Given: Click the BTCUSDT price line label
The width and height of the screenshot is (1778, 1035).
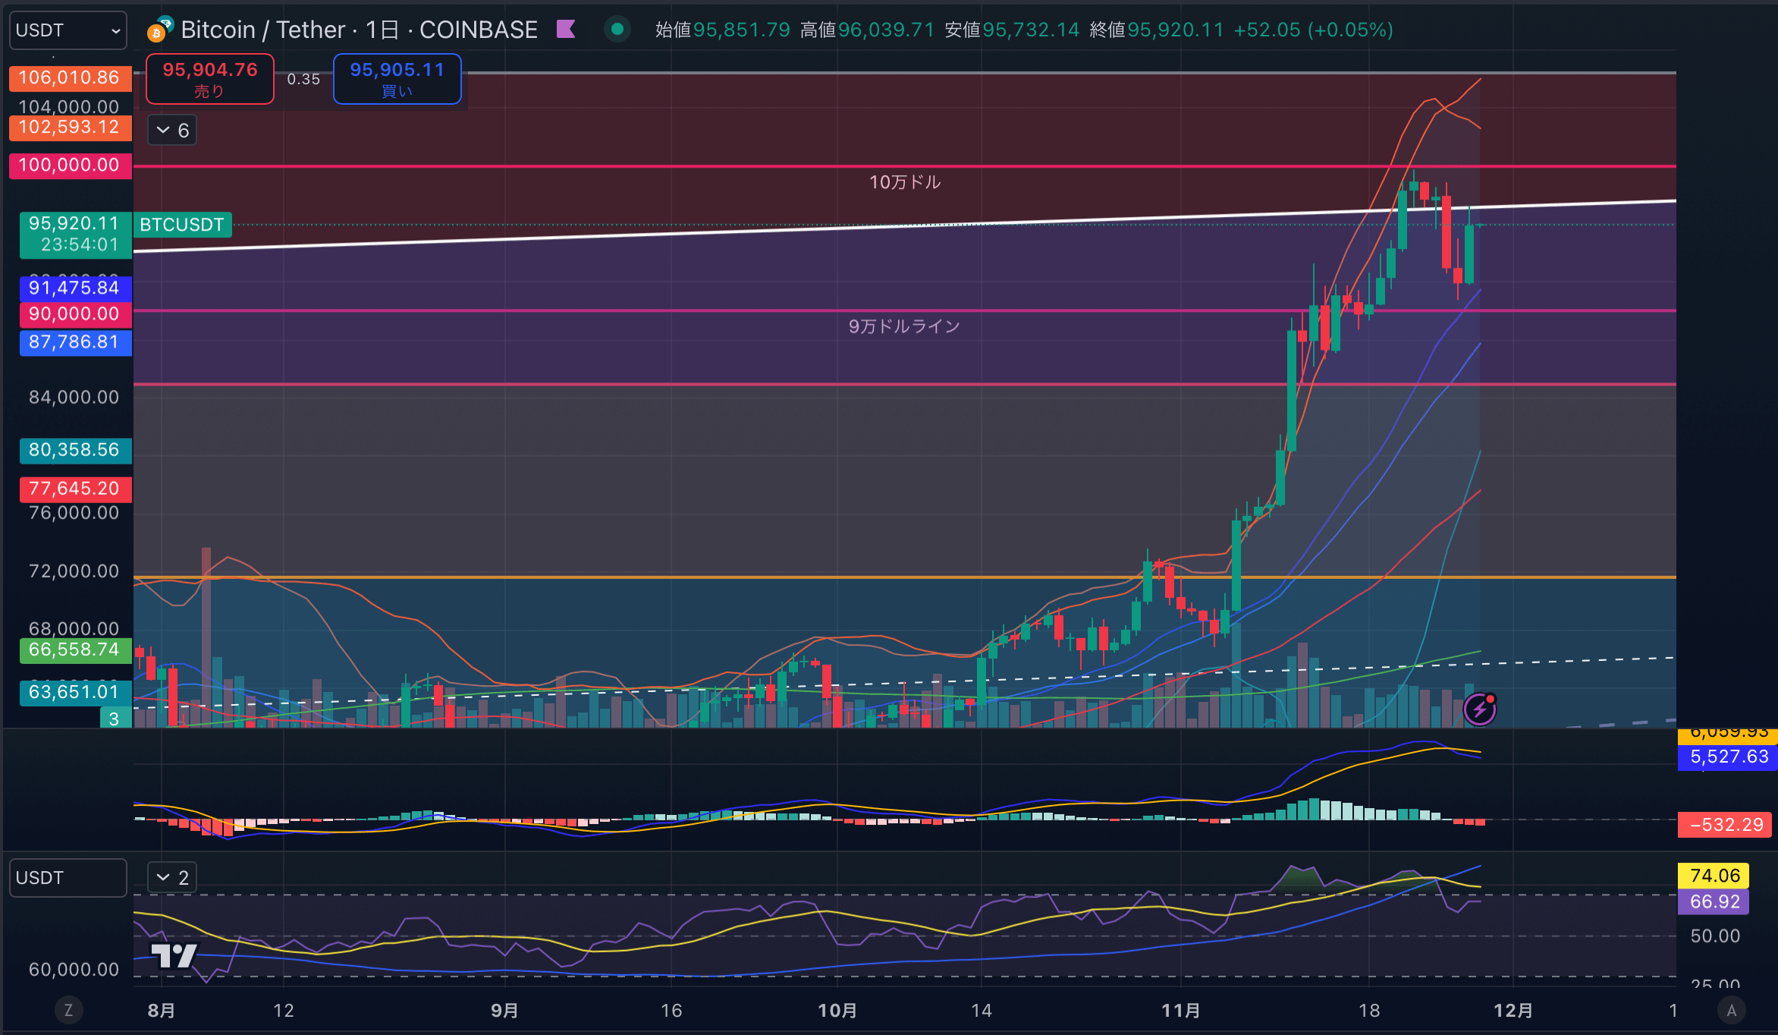Looking at the screenshot, I should (x=182, y=225).
